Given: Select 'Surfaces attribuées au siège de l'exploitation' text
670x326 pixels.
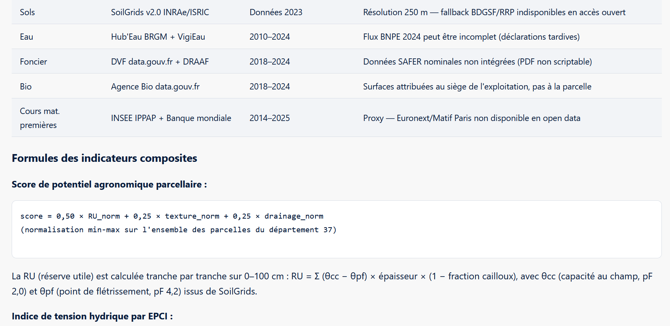Looking at the screenshot, I should click(446, 86).
